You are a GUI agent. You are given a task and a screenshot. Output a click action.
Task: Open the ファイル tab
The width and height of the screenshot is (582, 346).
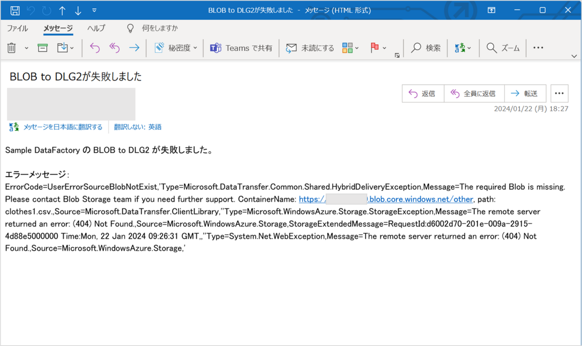(17, 28)
